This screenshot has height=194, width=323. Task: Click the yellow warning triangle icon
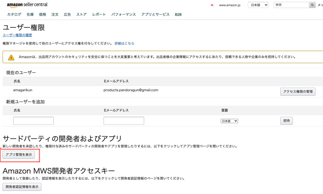pos(11,57)
